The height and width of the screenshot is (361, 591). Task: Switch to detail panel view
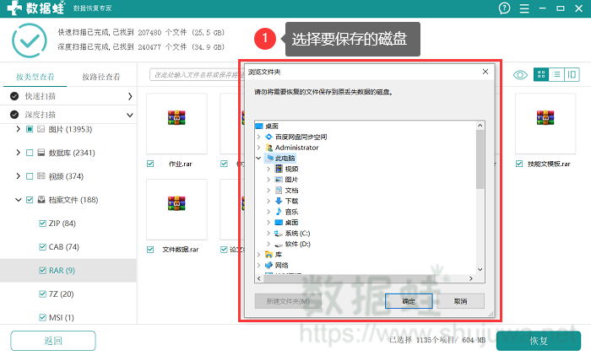(572, 74)
